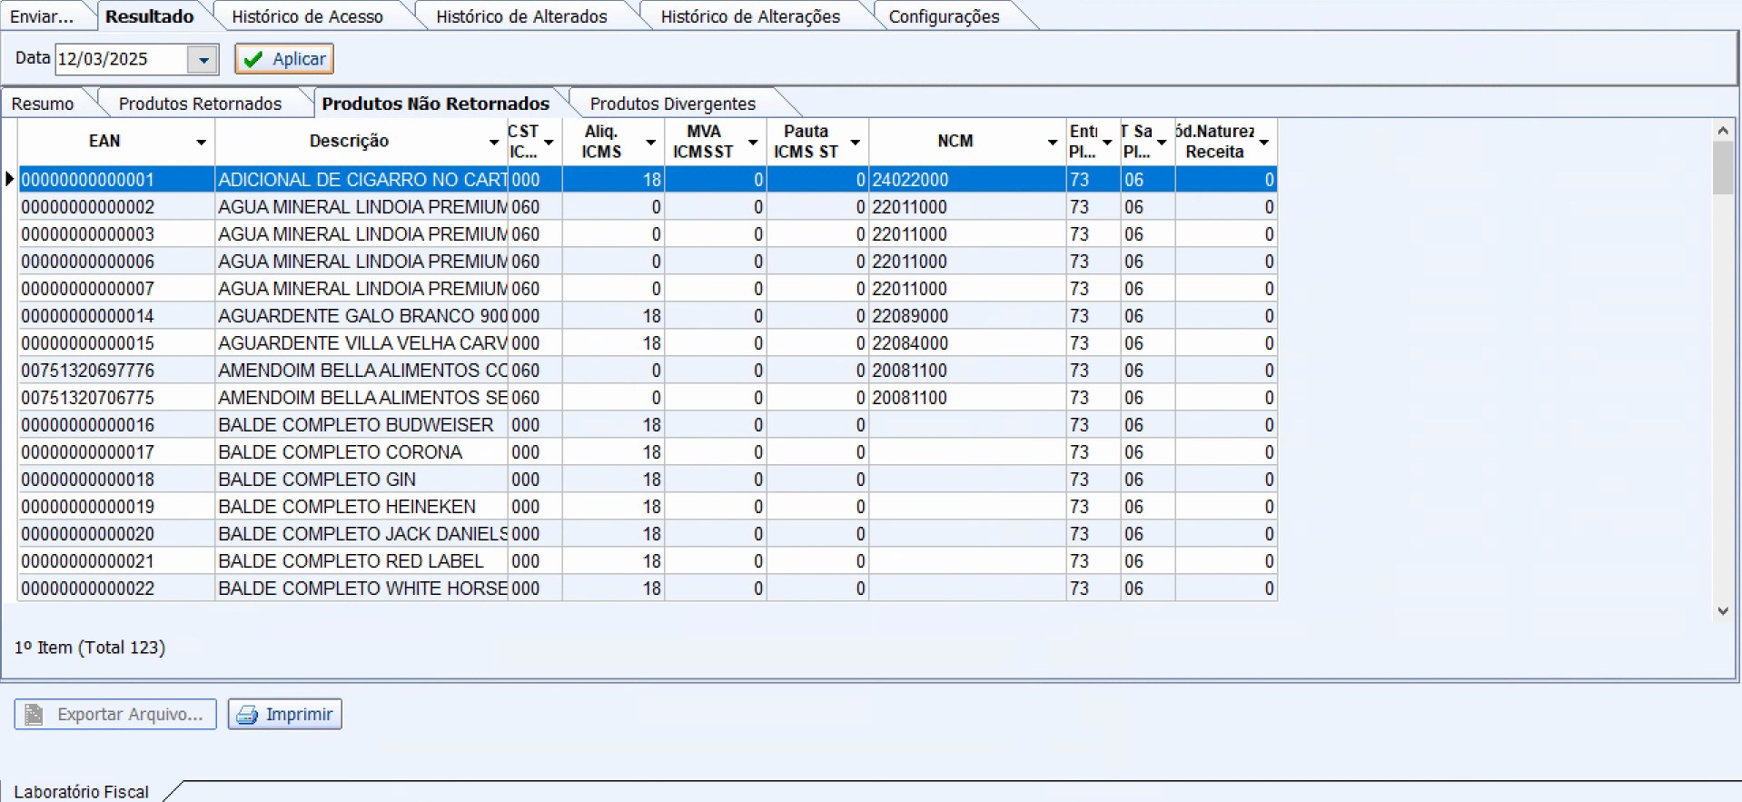Click the Exportar Arquivo document icon
The width and height of the screenshot is (1742, 802).
tap(35, 715)
